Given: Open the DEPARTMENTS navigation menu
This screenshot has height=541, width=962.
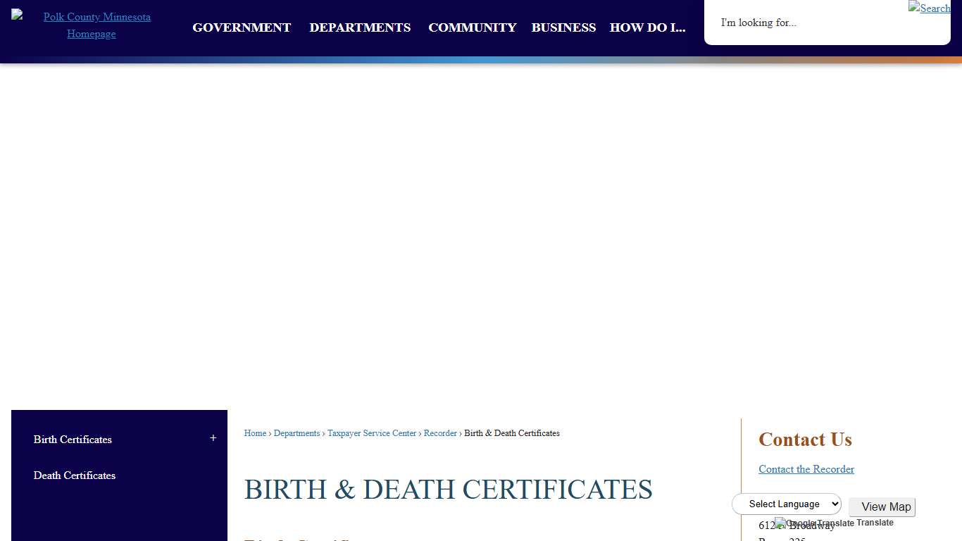Looking at the screenshot, I should [360, 27].
